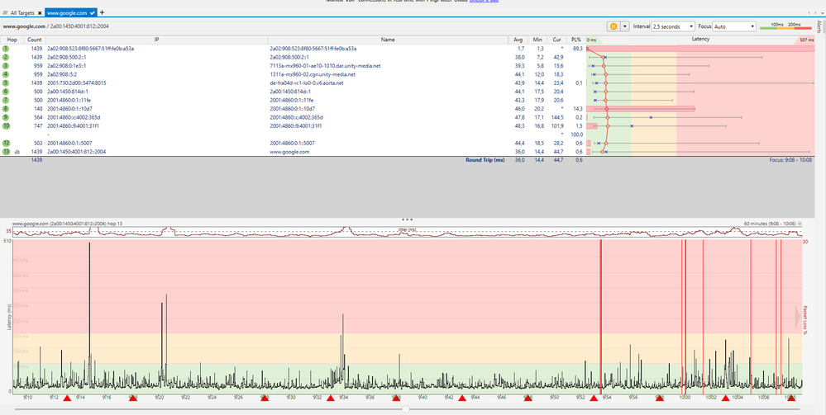Image resolution: width=826 pixels, height=415 pixels.
Task: Click the Round Trip (ms) summary label
Action: [x=485, y=159]
